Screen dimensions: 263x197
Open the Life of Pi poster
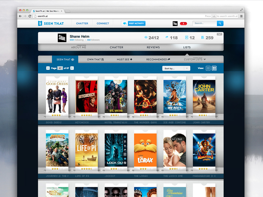pos(86,150)
